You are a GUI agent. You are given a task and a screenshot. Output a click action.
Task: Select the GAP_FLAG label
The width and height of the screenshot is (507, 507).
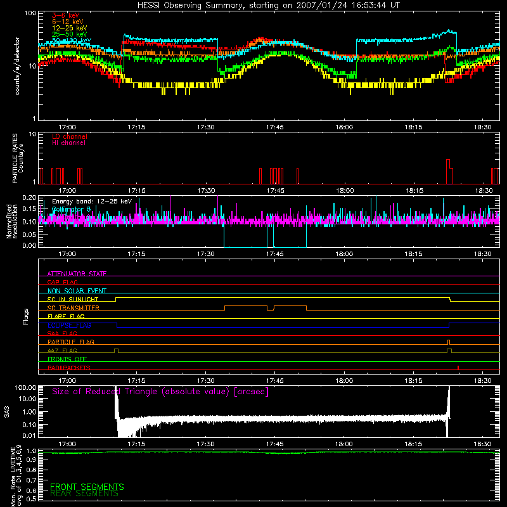62,282
